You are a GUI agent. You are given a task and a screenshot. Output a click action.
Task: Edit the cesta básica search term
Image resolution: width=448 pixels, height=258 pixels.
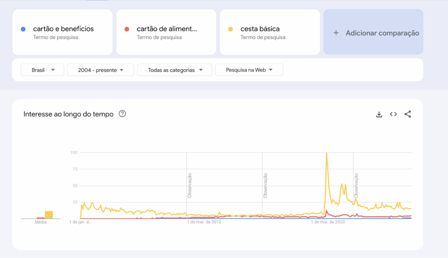tap(260, 29)
